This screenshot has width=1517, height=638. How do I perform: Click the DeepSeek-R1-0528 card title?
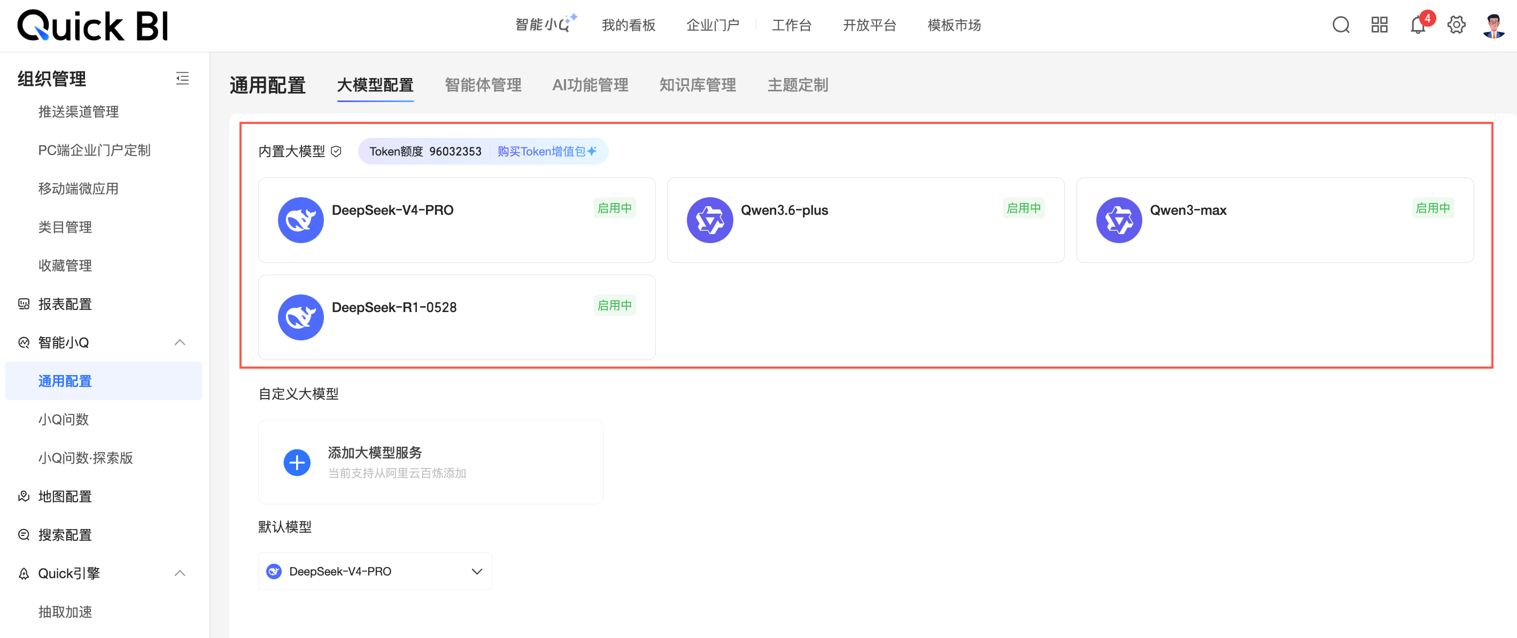(x=394, y=307)
